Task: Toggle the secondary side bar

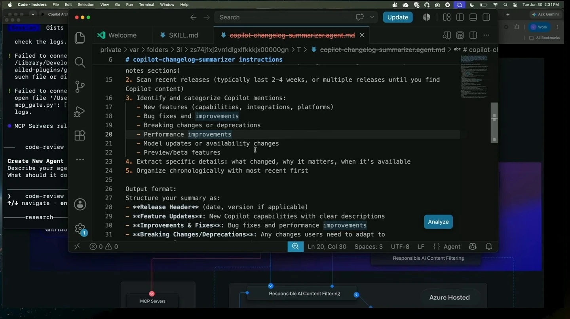Action: [486, 17]
